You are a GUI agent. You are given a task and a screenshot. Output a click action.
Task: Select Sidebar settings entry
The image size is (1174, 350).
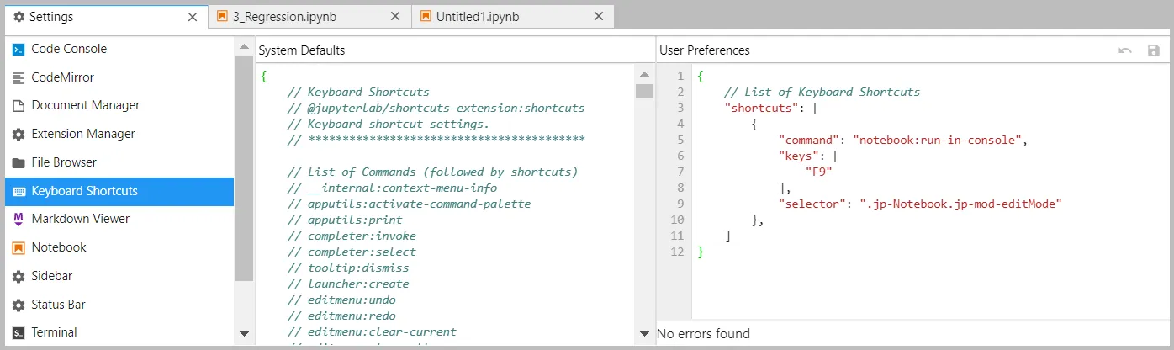(x=51, y=276)
